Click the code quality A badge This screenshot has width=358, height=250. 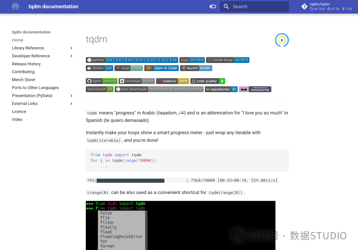208,81
